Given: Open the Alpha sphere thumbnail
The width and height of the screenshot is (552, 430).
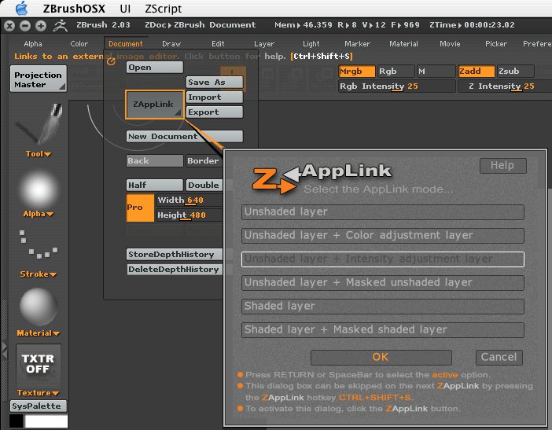Looking at the screenshot, I should point(39,190).
